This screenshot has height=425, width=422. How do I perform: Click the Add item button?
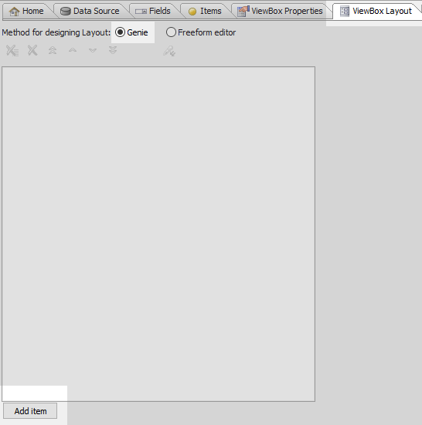click(x=30, y=411)
